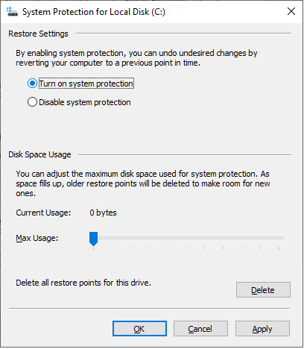Screen dimensions: 304x349
Task: Click the "Max Usage:" label
Action: point(37,238)
